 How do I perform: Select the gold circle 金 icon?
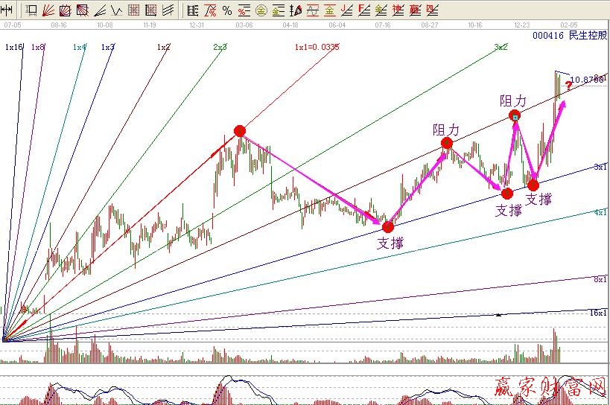pyautogui.click(x=261, y=10)
